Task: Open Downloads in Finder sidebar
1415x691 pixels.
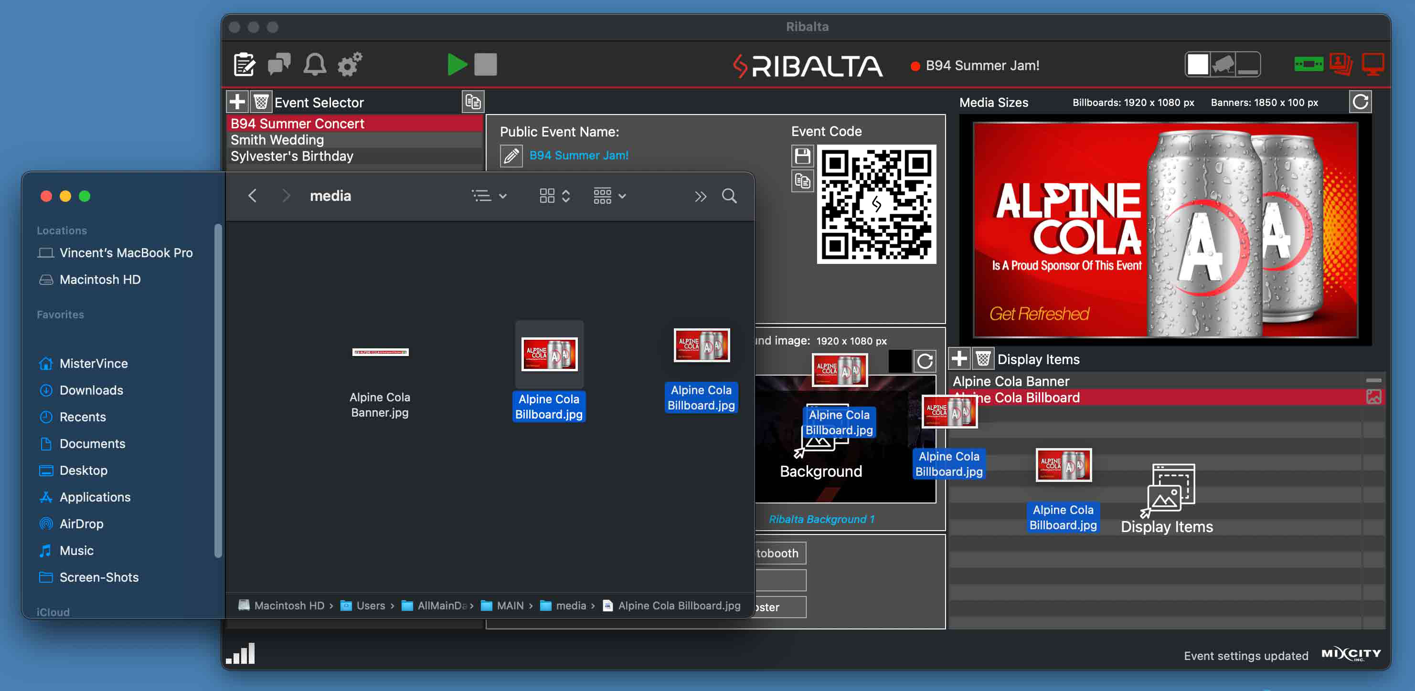Action: [91, 390]
